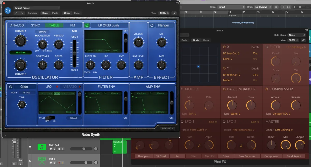Image resolution: width=311 pixels, height=167 pixels.
Task: Click Copy in the Retro Synth header
Action: [45, 13]
